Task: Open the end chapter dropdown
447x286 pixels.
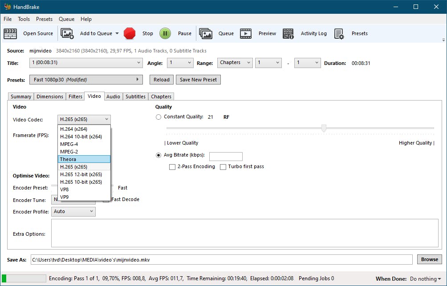Action: (x=307, y=63)
